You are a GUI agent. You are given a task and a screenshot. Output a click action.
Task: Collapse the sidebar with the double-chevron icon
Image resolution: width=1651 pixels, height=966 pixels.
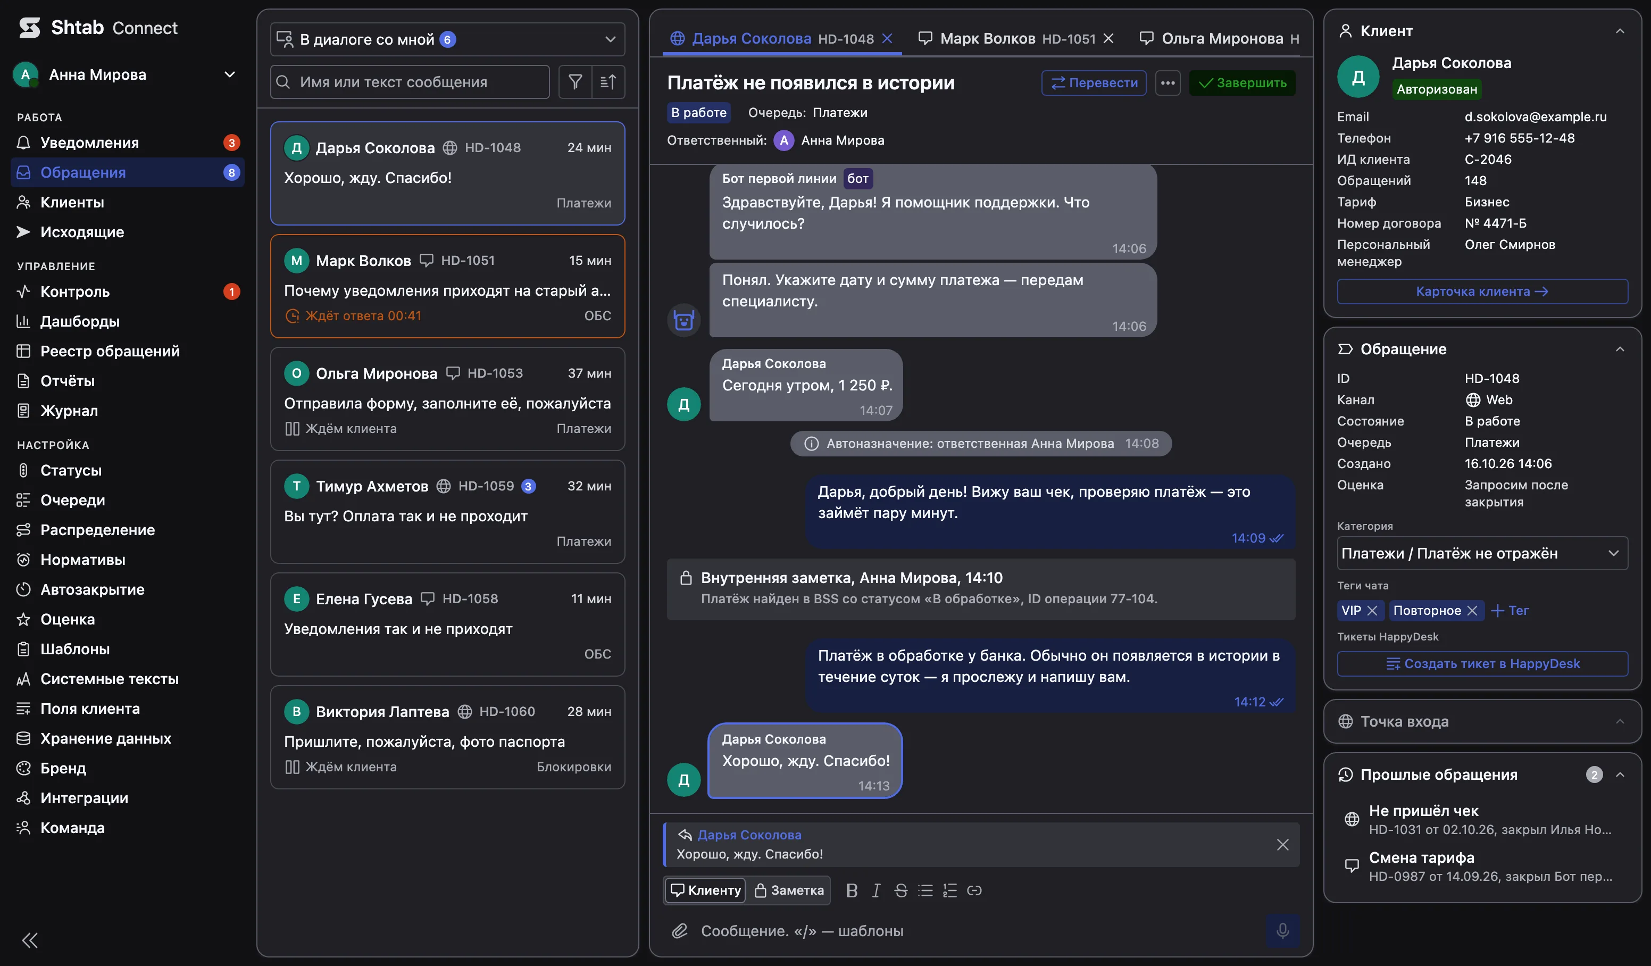click(29, 940)
